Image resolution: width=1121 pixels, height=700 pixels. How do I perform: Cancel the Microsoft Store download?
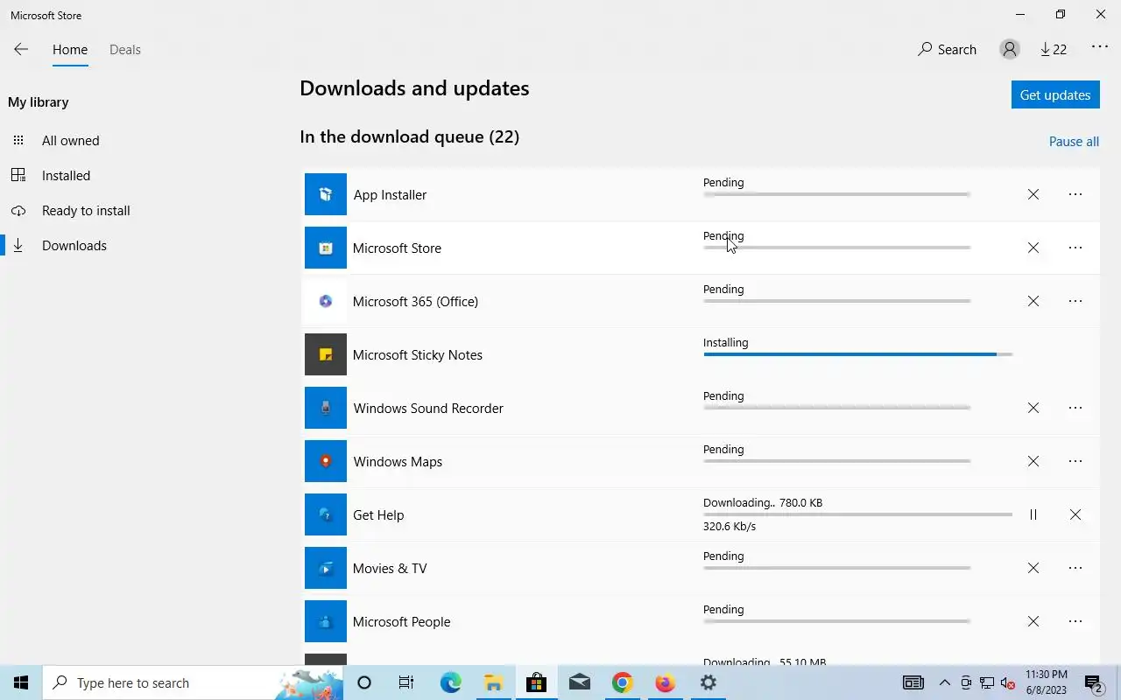pyautogui.click(x=1033, y=248)
